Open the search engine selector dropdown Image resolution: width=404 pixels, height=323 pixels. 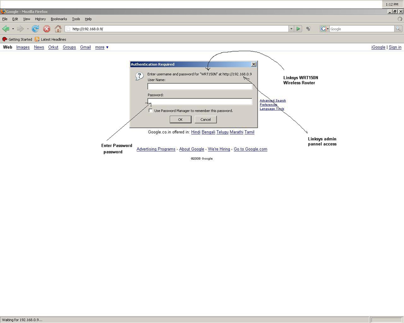click(x=325, y=29)
